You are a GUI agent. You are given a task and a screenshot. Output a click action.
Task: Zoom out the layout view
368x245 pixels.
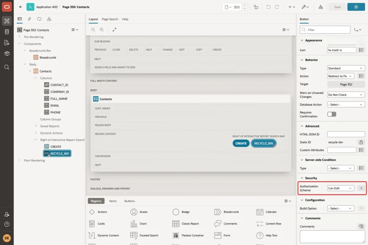coord(93,29)
